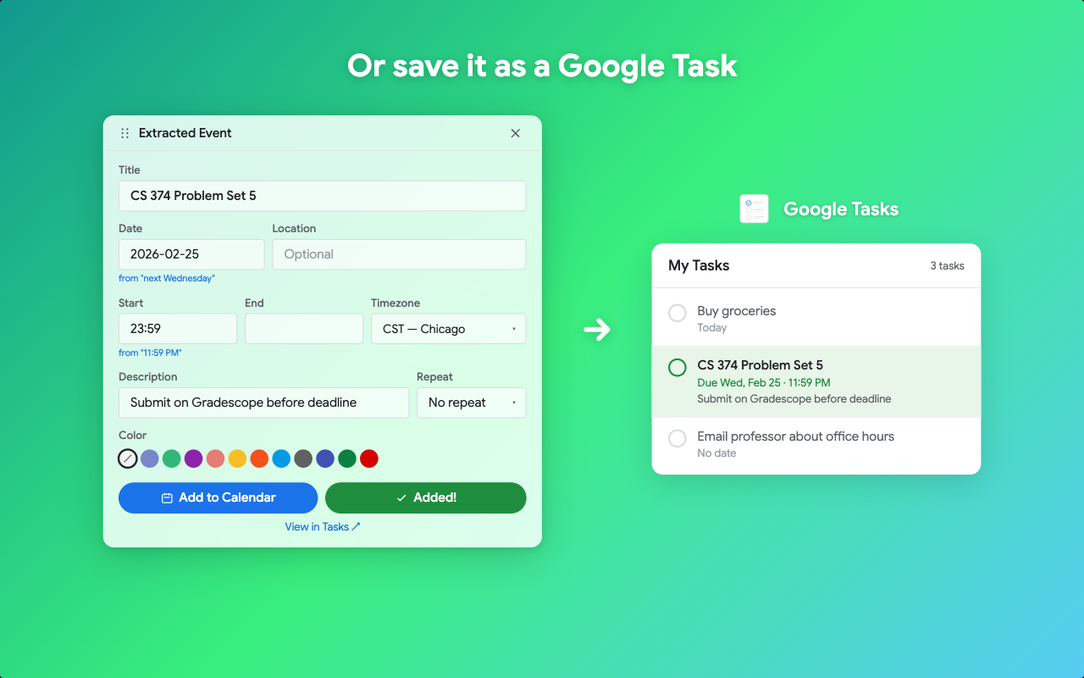Screen dimensions: 1084x678
Task: Select the yellow banana color swatch
Action: pos(238,458)
